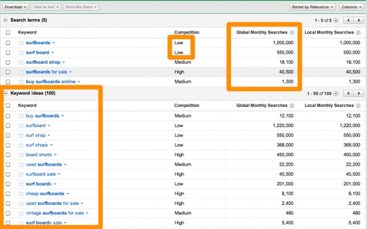The height and width of the screenshot is (229, 367).
Task: Star the 'surfboard shop' keyword
Action: (x=22, y=62)
